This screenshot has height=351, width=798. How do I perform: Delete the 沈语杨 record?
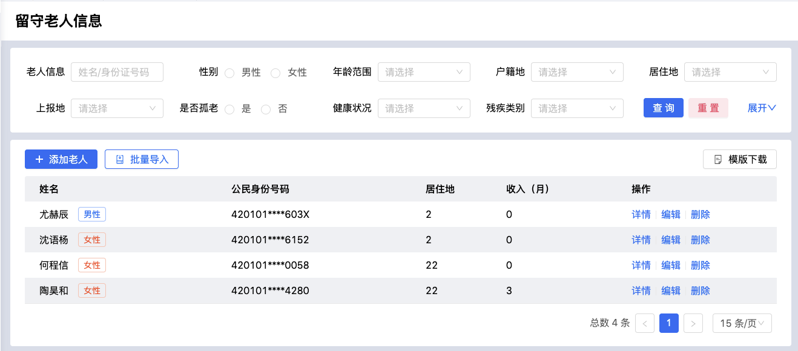(701, 240)
